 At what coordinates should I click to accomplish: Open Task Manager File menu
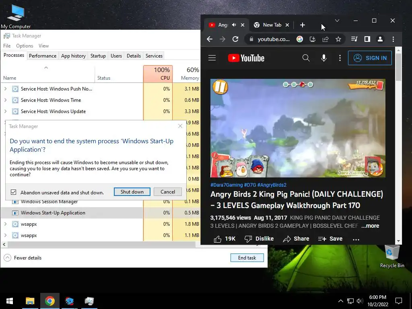[7, 46]
